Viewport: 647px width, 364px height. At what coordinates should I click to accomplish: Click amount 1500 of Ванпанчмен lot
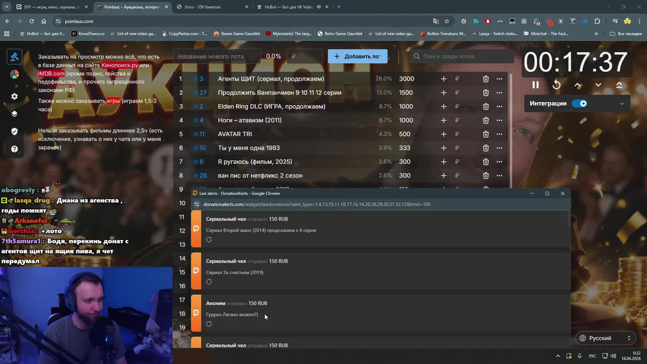click(x=406, y=93)
